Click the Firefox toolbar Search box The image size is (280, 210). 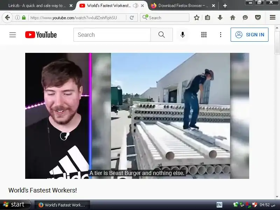[164, 17]
